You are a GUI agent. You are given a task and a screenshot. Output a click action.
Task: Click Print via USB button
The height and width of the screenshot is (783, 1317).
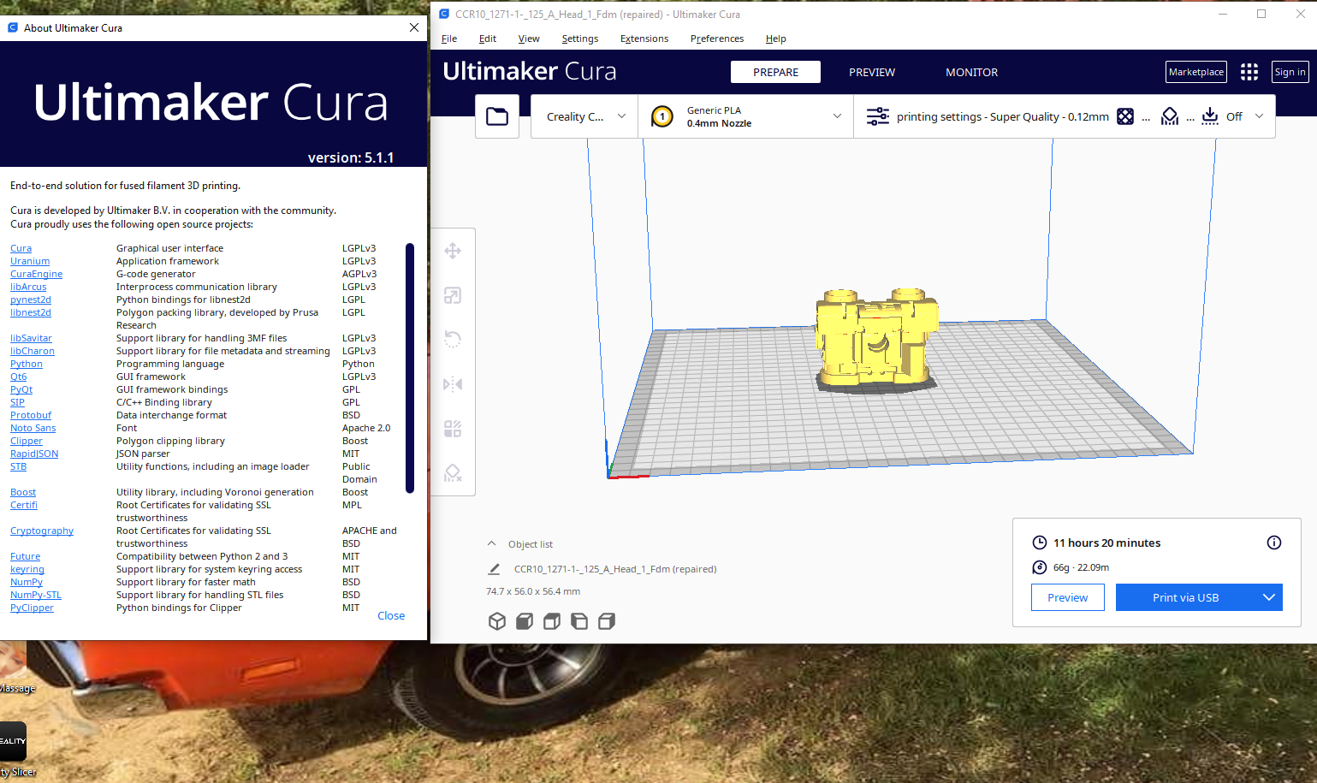(x=1185, y=597)
